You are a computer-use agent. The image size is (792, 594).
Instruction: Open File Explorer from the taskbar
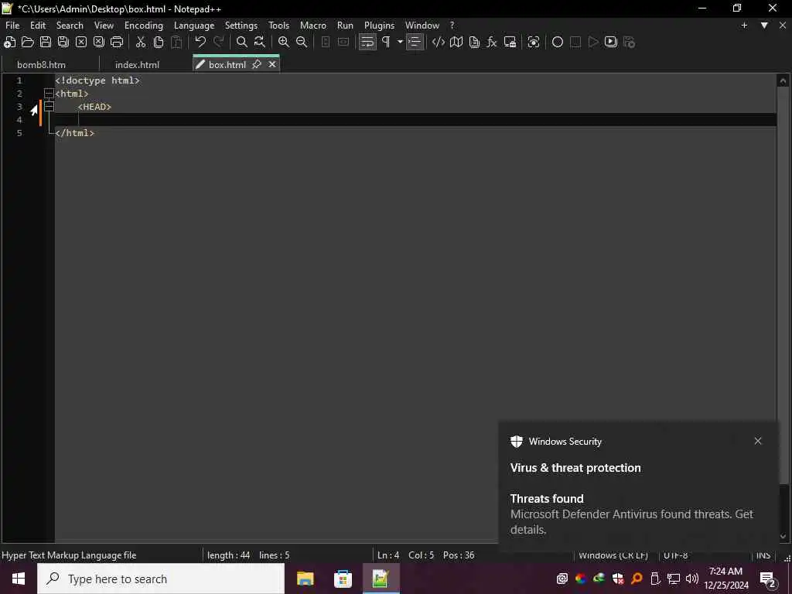pyautogui.click(x=305, y=579)
